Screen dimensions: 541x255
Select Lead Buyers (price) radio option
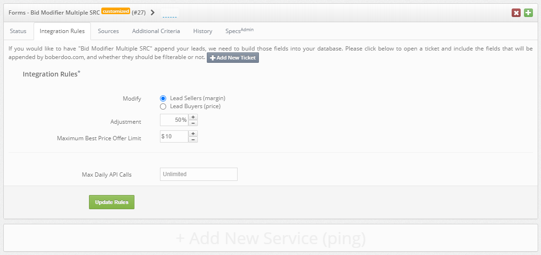(163, 106)
